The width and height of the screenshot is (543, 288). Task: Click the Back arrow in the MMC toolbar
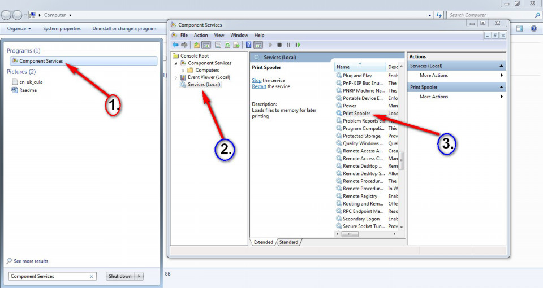(175, 45)
